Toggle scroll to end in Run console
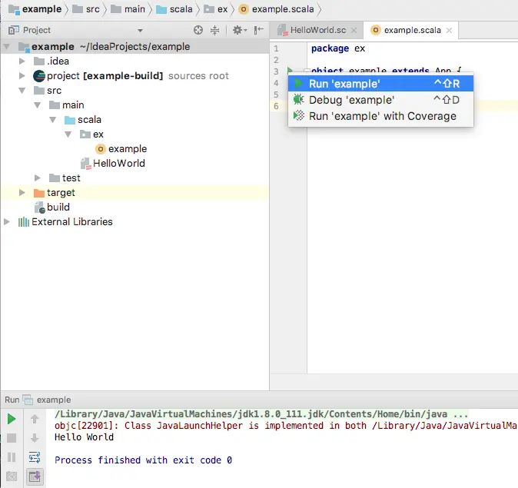The height and width of the screenshot is (488, 518). click(35, 476)
